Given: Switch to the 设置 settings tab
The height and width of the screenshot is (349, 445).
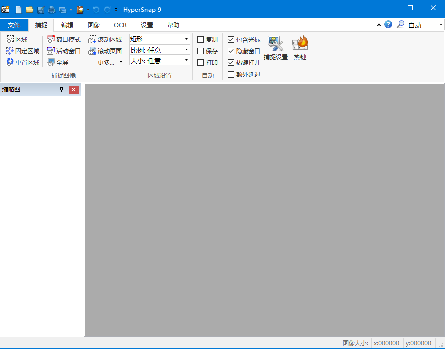Looking at the screenshot, I should coord(147,25).
